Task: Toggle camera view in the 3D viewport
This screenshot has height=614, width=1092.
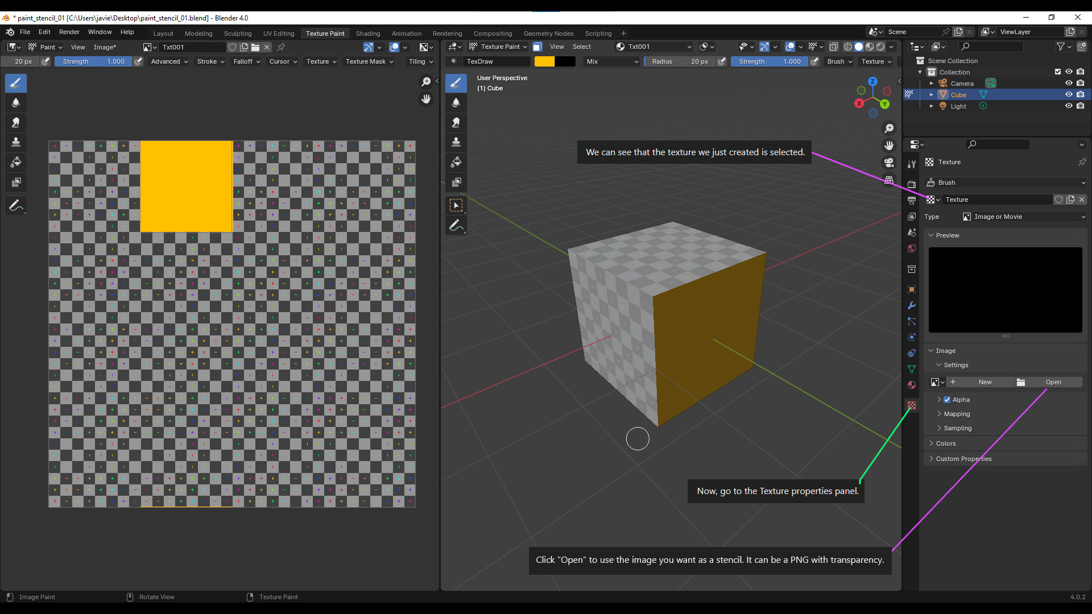Action: 889,163
